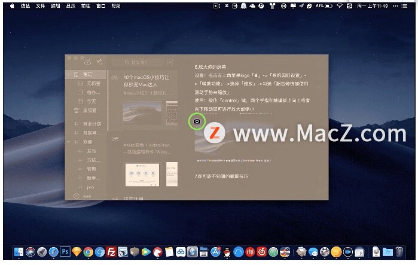The width and height of the screenshot is (418, 265).
Task: Click the menu bar clock 上午11:49
Action: pyautogui.click(x=373, y=6)
